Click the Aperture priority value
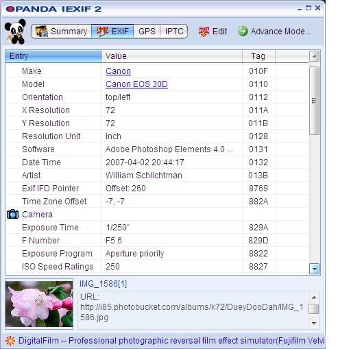351x349 pixels. [135, 254]
